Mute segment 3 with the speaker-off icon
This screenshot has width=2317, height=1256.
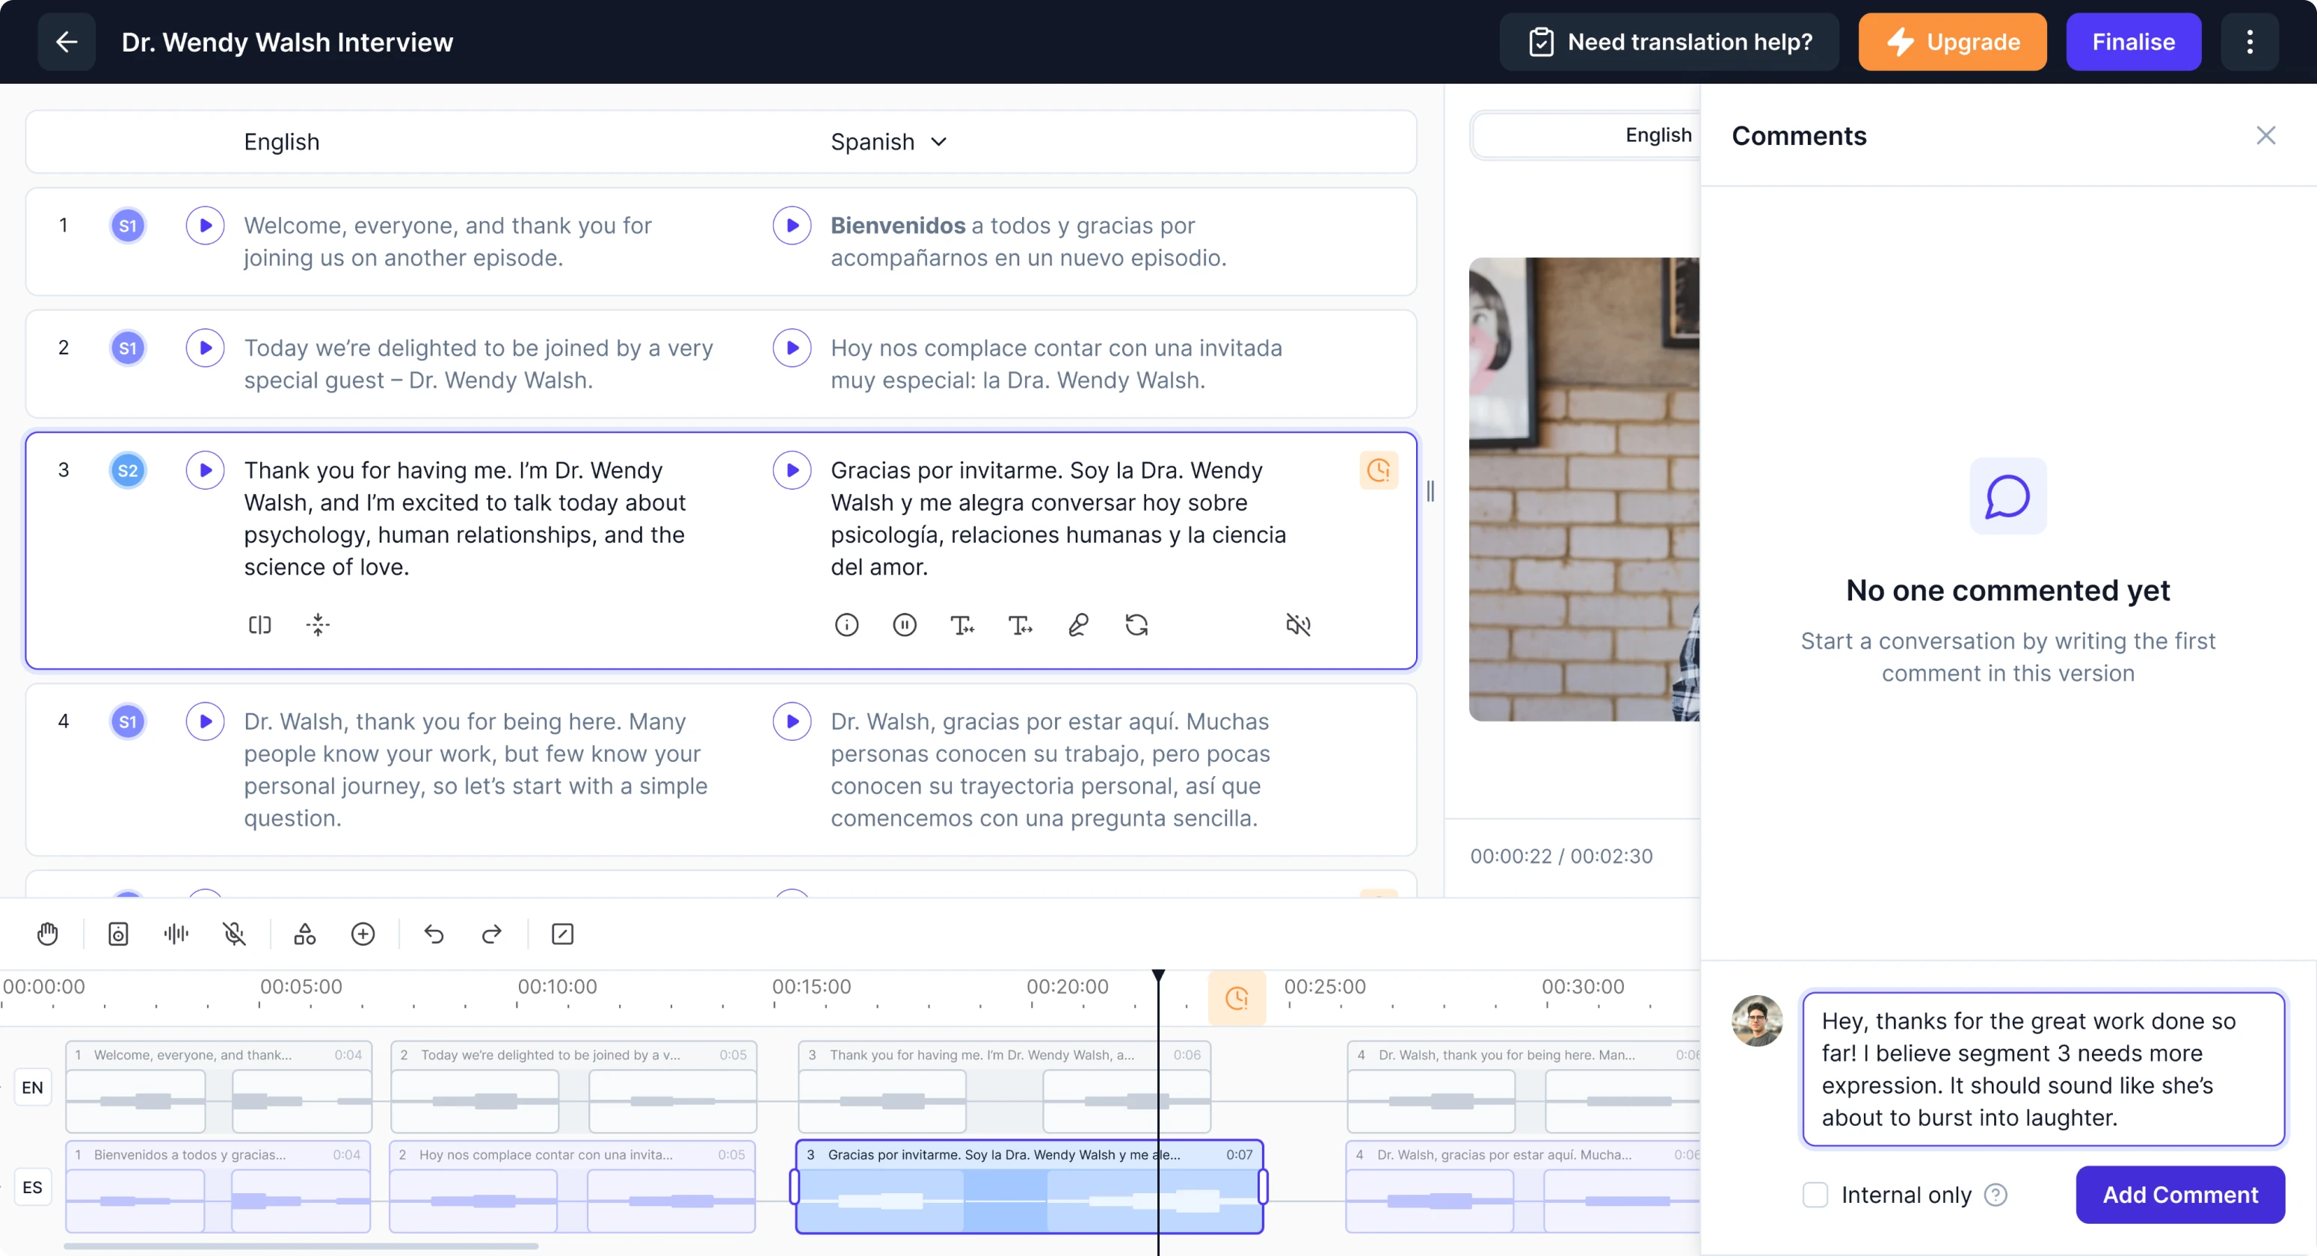point(1298,624)
